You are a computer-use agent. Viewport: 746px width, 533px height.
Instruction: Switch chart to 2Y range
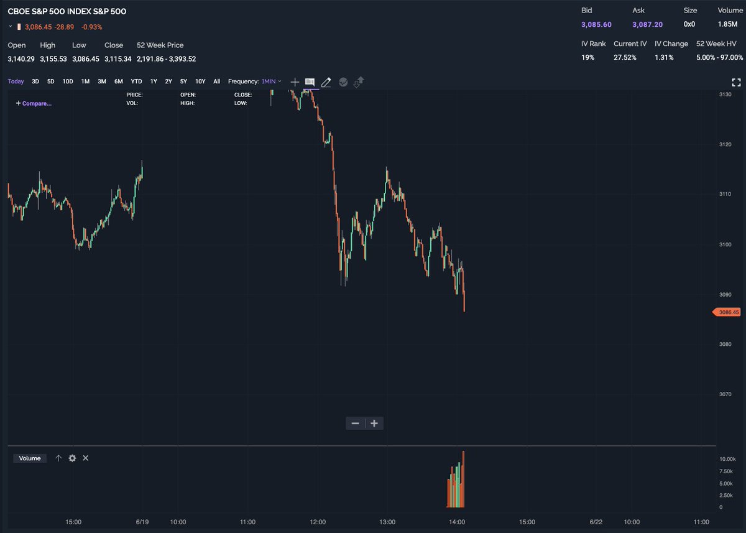coord(168,81)
